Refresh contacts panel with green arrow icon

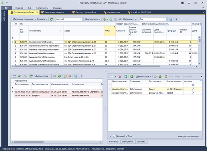tap(132, 76)
